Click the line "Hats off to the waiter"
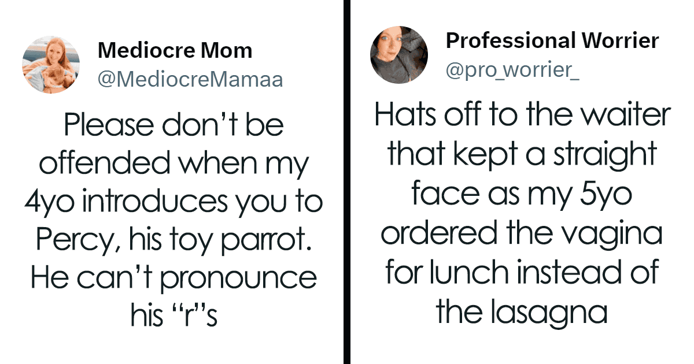 (522, 116)
